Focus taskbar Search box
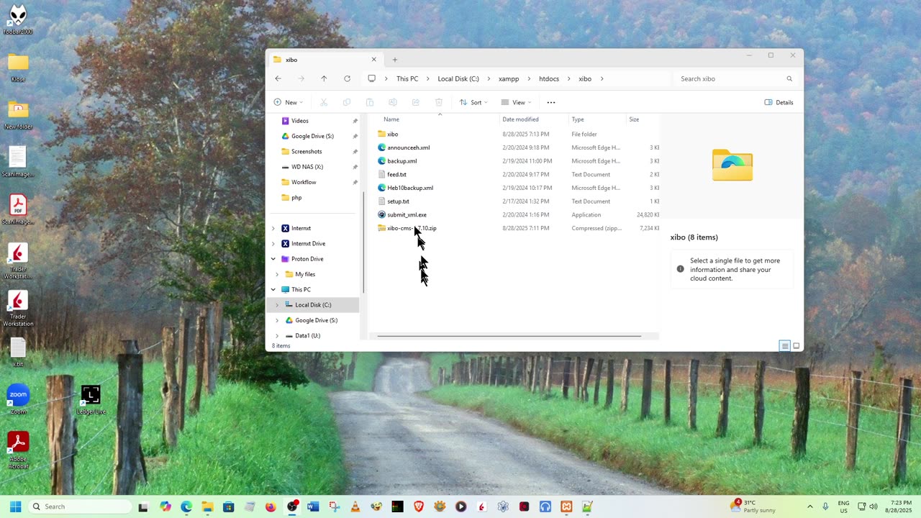This screenshot has width=921, height=518. tap(79, 506)
